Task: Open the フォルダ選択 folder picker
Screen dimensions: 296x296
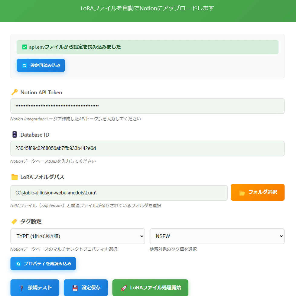Action: [x=258, y=192]
